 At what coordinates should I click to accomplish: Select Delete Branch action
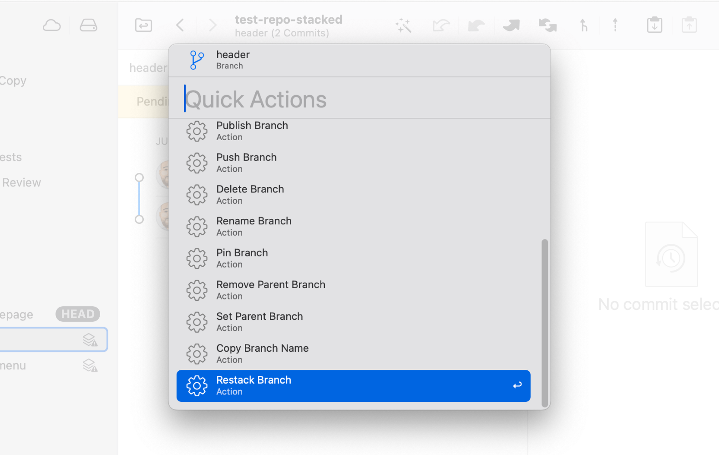[353, 195]
